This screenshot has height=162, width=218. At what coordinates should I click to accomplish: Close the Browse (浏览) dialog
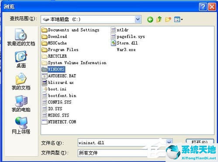212,7
